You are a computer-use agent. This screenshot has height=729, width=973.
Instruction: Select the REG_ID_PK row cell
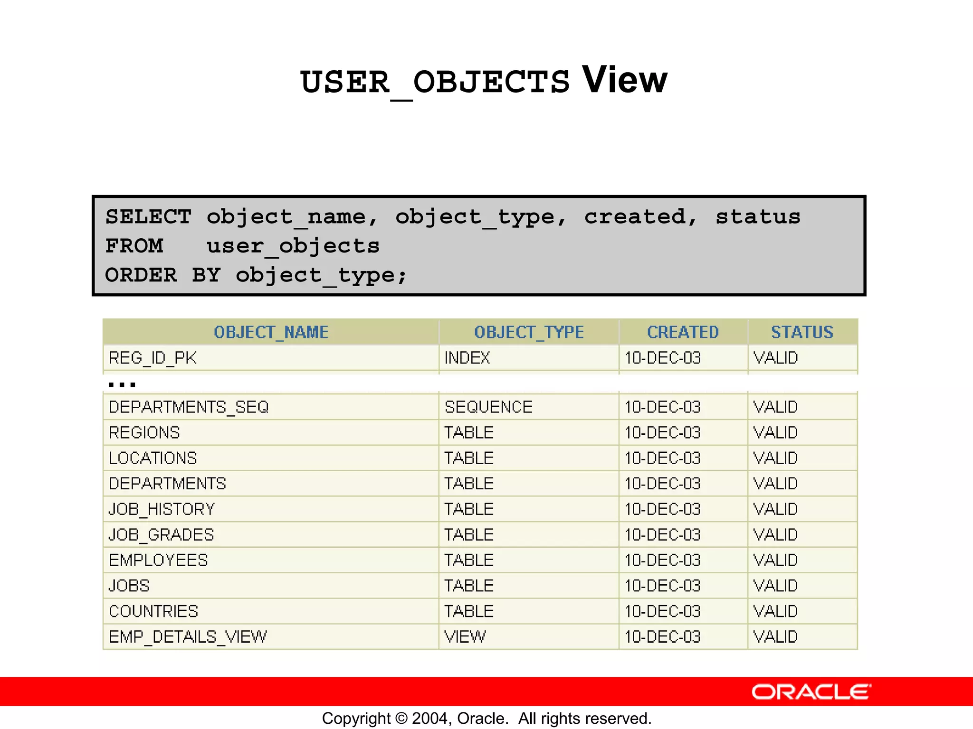(x=153, y=358)
